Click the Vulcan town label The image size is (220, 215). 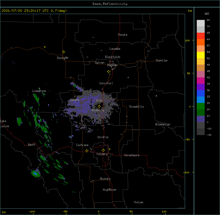tap(139, 202)
